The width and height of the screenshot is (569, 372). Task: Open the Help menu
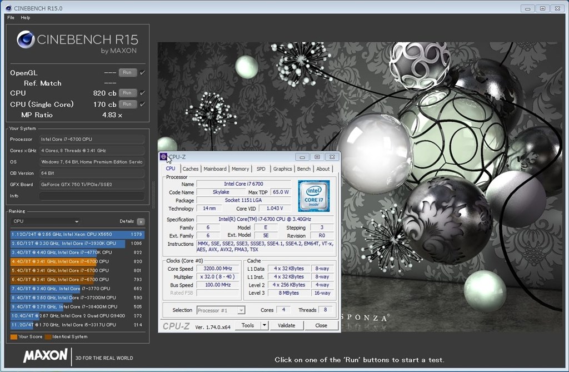pyautogui.click(x=26, y=17)
